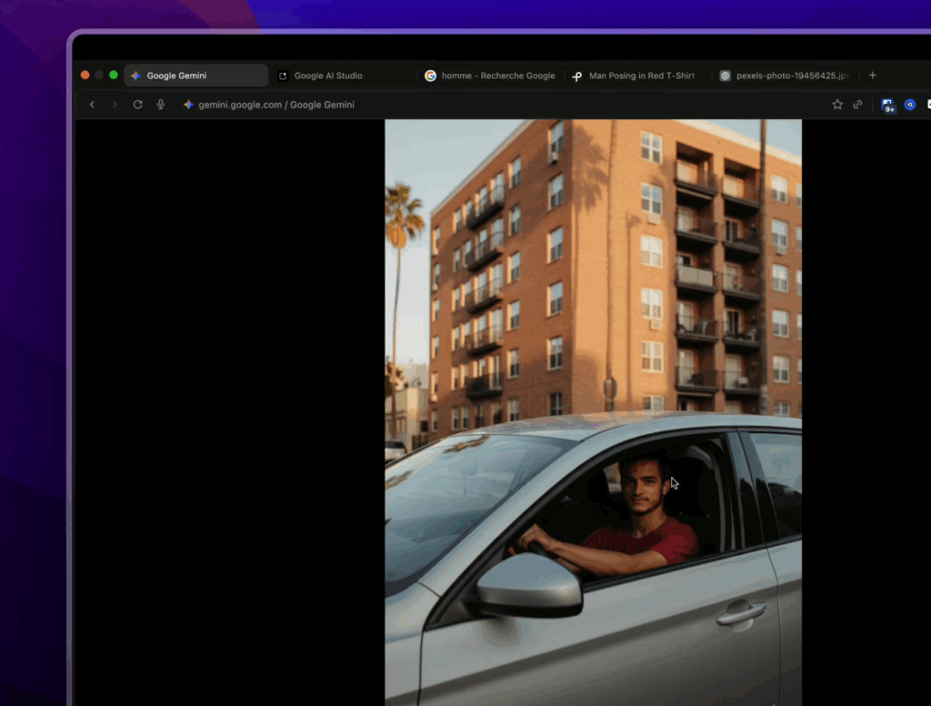Click the car's side mirror in the photo
Image resolution: width=931 pixels, height=706 pixels.
tap(528, 585)
